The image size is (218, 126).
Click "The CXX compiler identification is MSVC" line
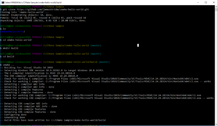pos(39,76)
